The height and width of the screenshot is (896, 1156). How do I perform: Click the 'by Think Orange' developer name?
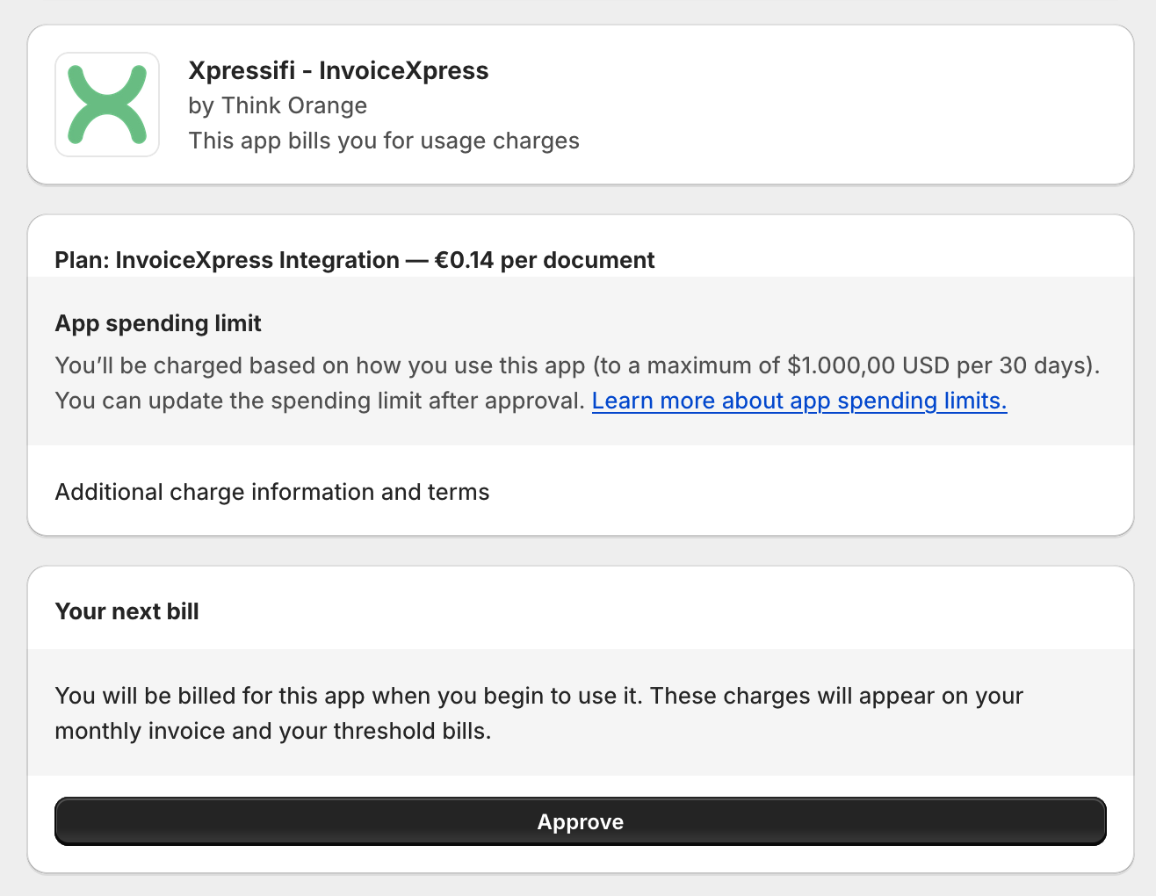pyautogui.click(x=278, y=105)
